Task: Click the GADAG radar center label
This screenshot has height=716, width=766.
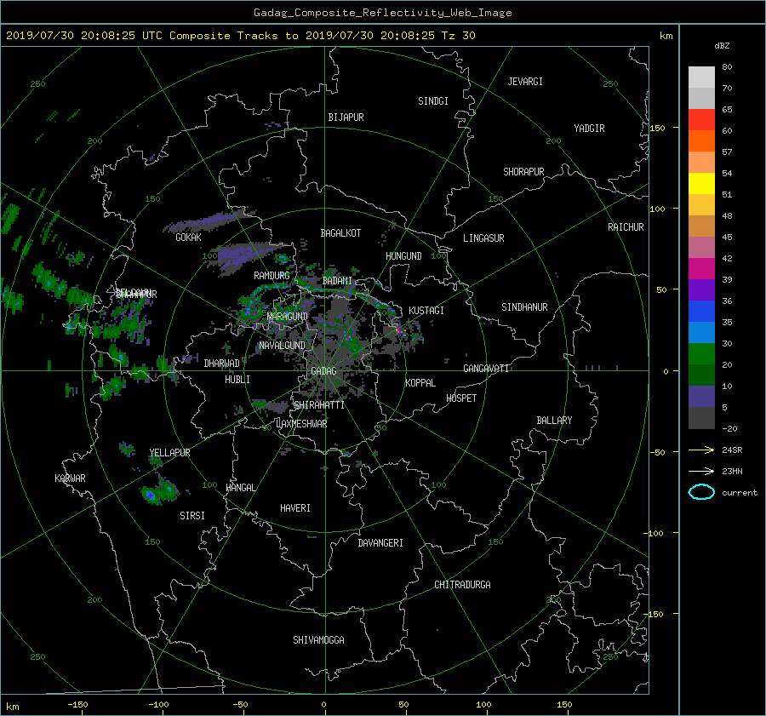Action: (x=323, y=371)
